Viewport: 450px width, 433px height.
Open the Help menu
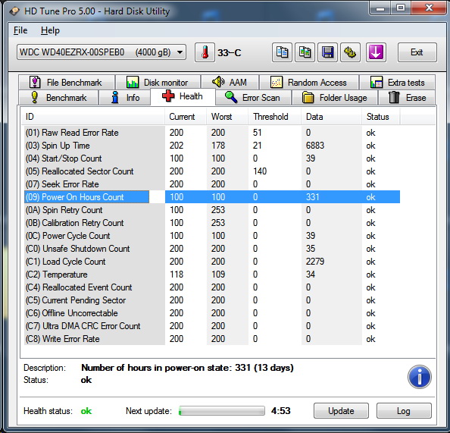[x=50, y=30]
